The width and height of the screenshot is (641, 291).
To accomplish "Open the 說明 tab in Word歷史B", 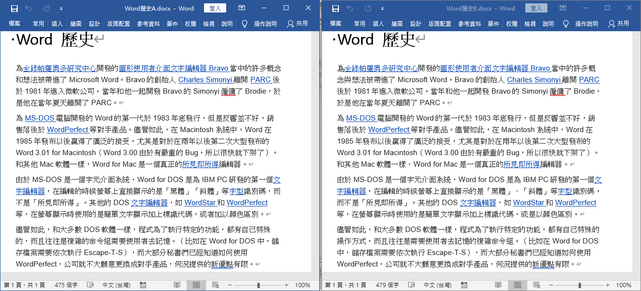I will 548,24.
